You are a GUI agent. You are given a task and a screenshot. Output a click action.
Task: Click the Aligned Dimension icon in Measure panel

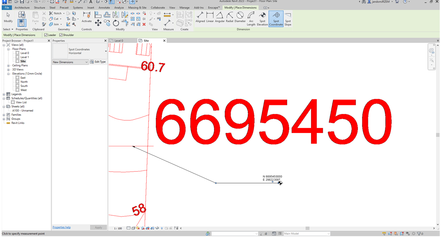tap(167, 23)
